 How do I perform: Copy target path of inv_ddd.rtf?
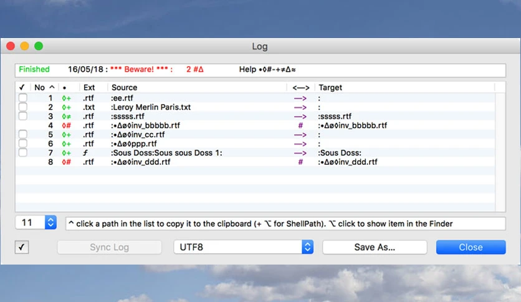point(348,162)
